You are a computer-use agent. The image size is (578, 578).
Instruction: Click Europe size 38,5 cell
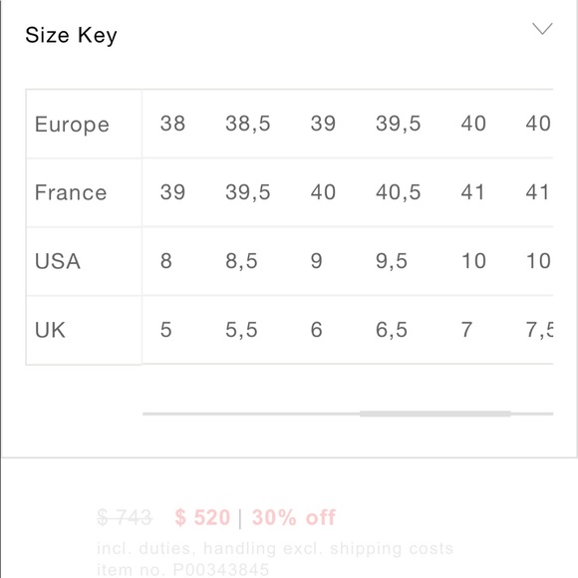[x=248, y=124]
